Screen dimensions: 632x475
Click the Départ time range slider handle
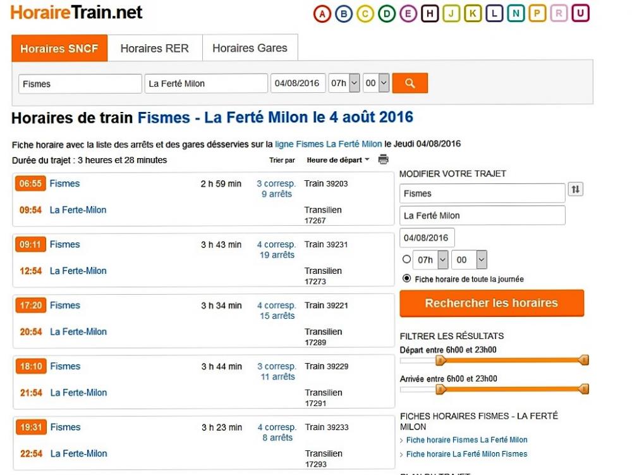441,361
